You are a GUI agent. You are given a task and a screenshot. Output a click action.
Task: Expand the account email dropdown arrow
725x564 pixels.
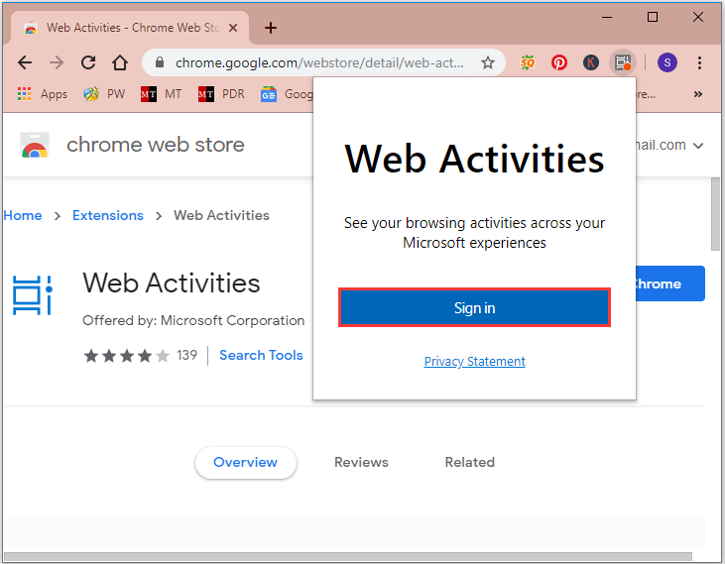coord(698,146)
